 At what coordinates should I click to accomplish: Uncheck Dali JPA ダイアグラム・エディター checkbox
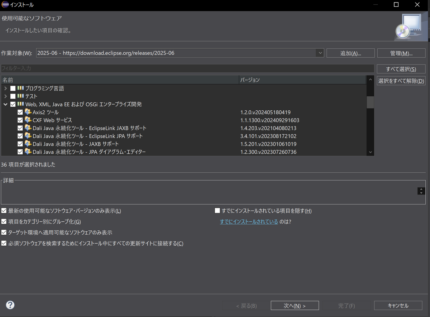pos(20,152)
